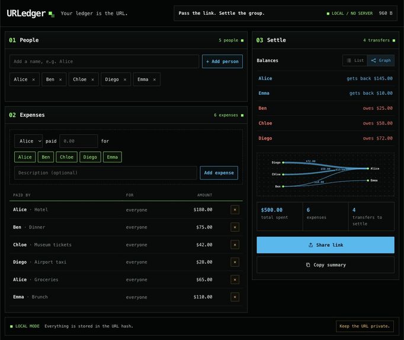Toggle Chloe in the expense split
404x340 pixels.
tap(67, 157)
